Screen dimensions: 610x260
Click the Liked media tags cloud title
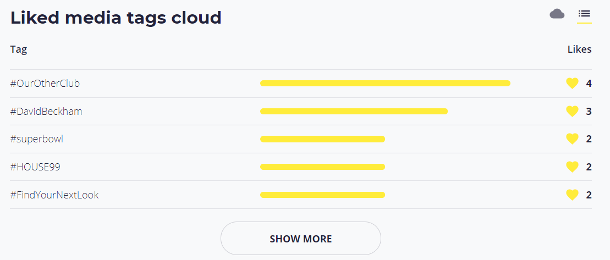[116, 18]
